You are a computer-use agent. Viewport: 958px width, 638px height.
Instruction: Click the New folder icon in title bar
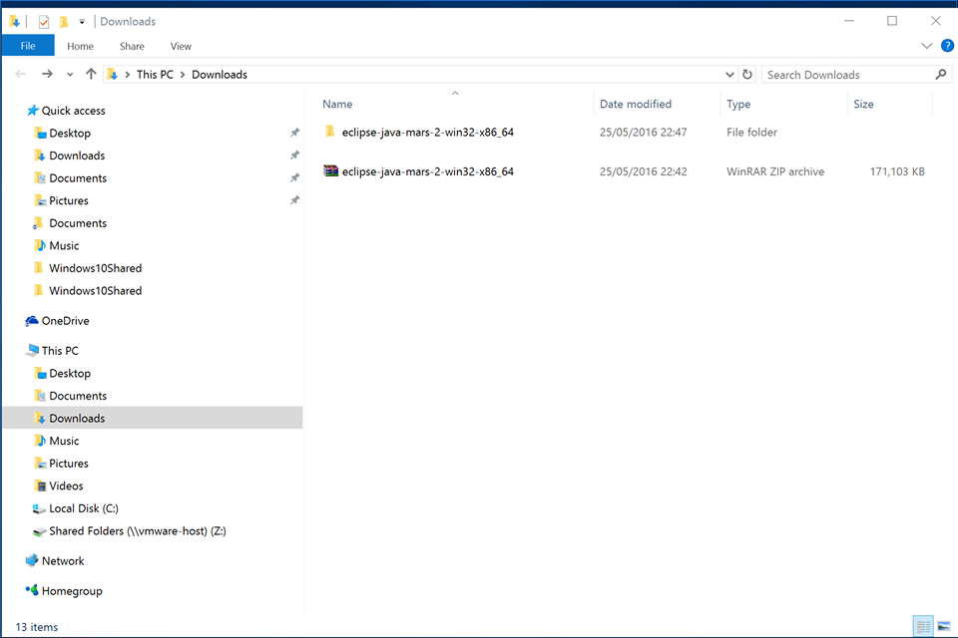[x=63, y=21]
